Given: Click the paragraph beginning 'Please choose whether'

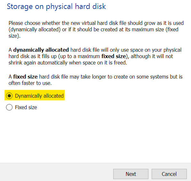Looking at the screenshot, I should (x=96, y=29).
